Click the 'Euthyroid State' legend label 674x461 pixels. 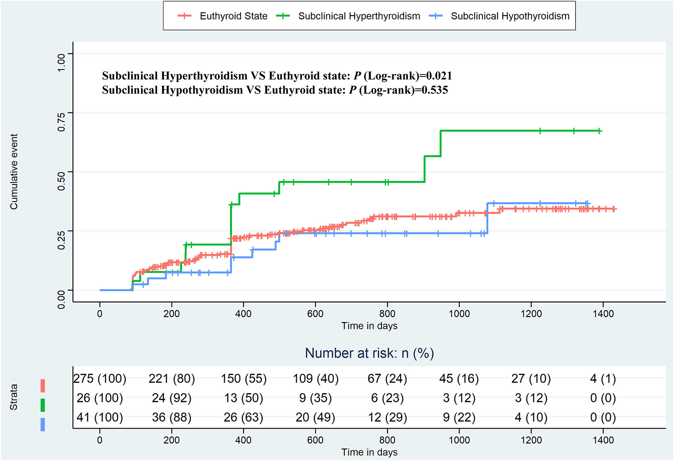[x=233, y=16]
